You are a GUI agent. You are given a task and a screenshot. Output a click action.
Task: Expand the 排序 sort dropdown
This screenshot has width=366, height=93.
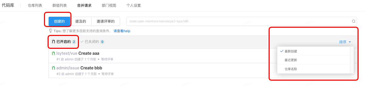345,42
